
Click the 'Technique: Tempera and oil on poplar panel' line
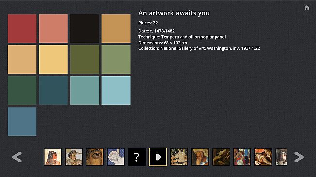point(182,37)
